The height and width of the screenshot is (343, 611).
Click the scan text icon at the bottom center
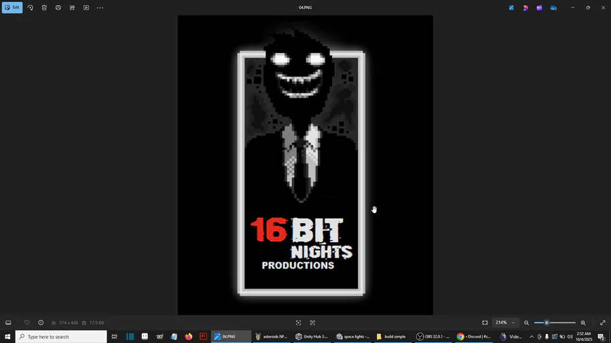coord(299,323)
